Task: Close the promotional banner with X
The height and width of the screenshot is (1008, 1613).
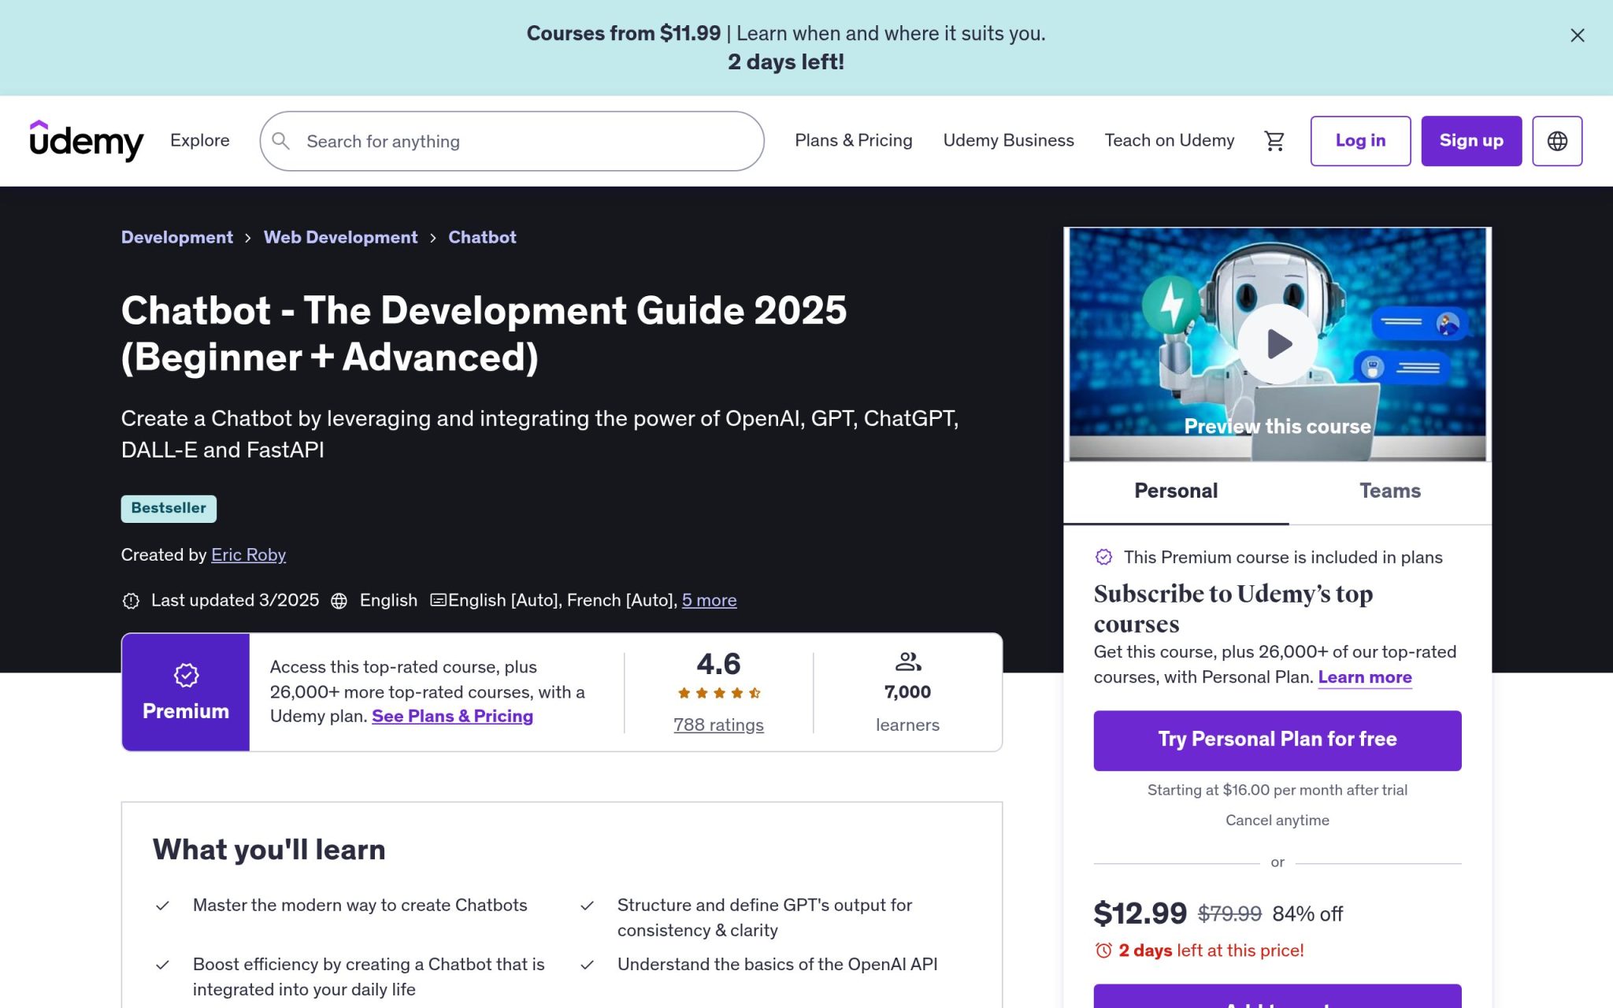Action: [1577, 35]
